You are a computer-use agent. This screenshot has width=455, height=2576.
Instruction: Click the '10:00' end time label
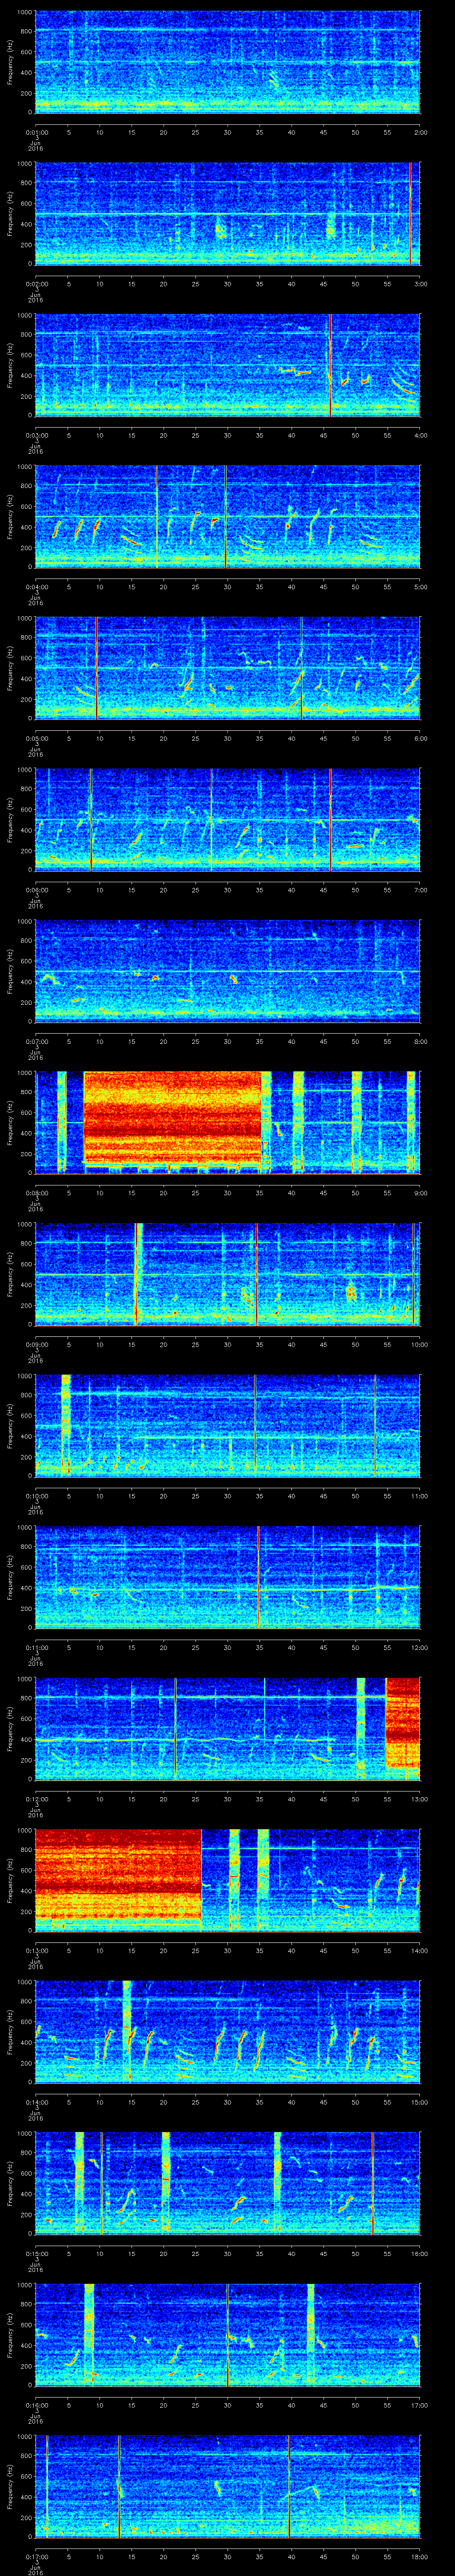[421, 1344]
